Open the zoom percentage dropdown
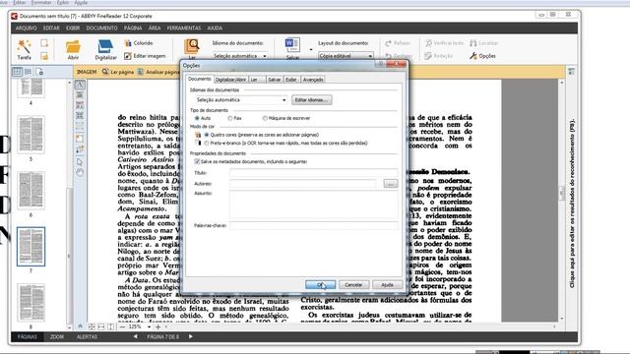The width and height of the screenshot is (630, 354). point(149,327)
